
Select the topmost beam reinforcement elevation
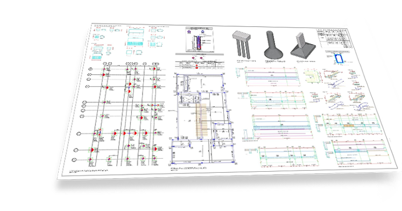click(272, 77)
